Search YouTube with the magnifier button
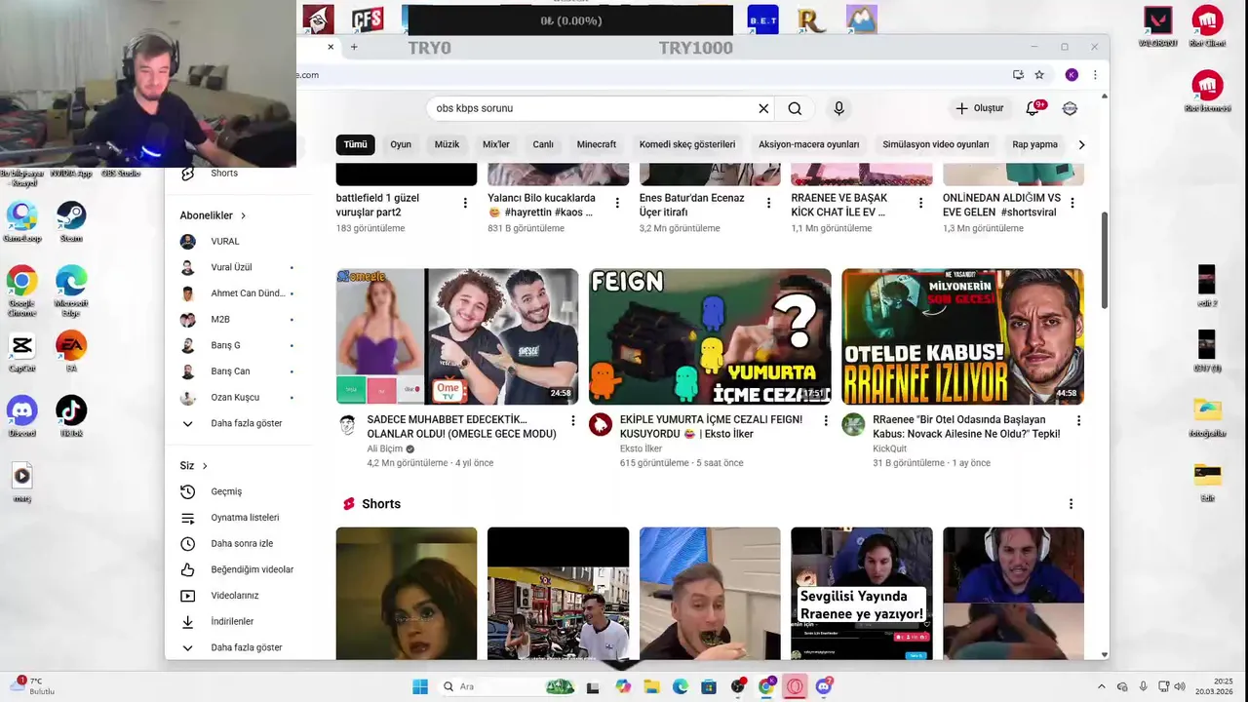Screen dimensions: 1248x702 [795, 108]
